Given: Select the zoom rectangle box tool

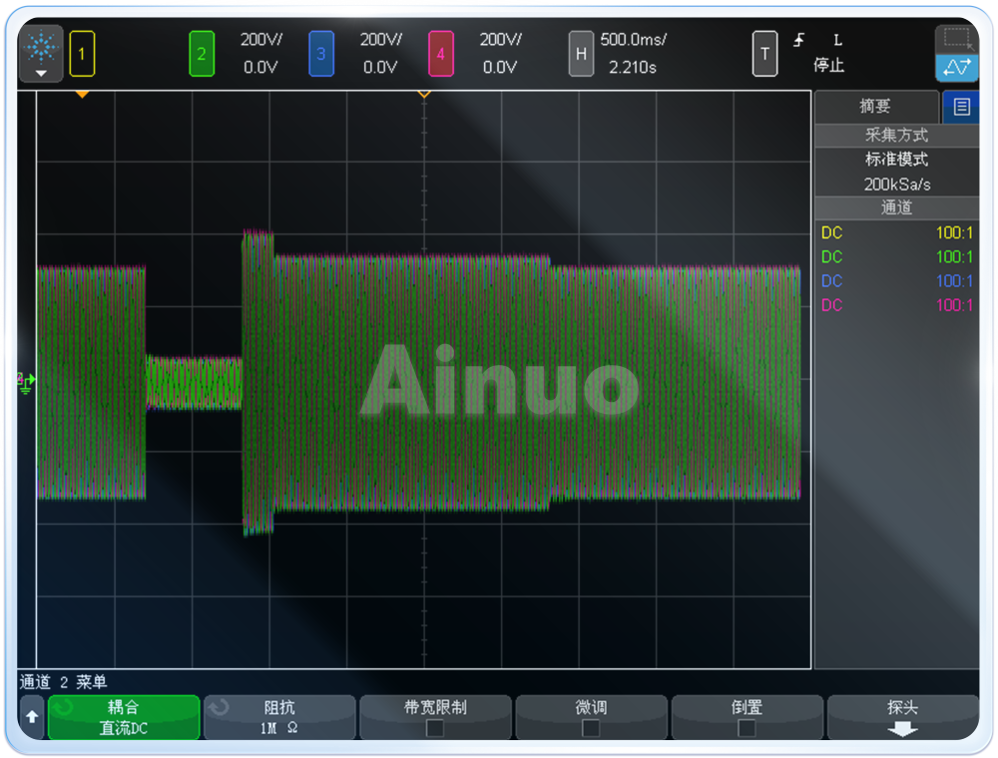Looking at the screenshot, I should click(957, 40).
